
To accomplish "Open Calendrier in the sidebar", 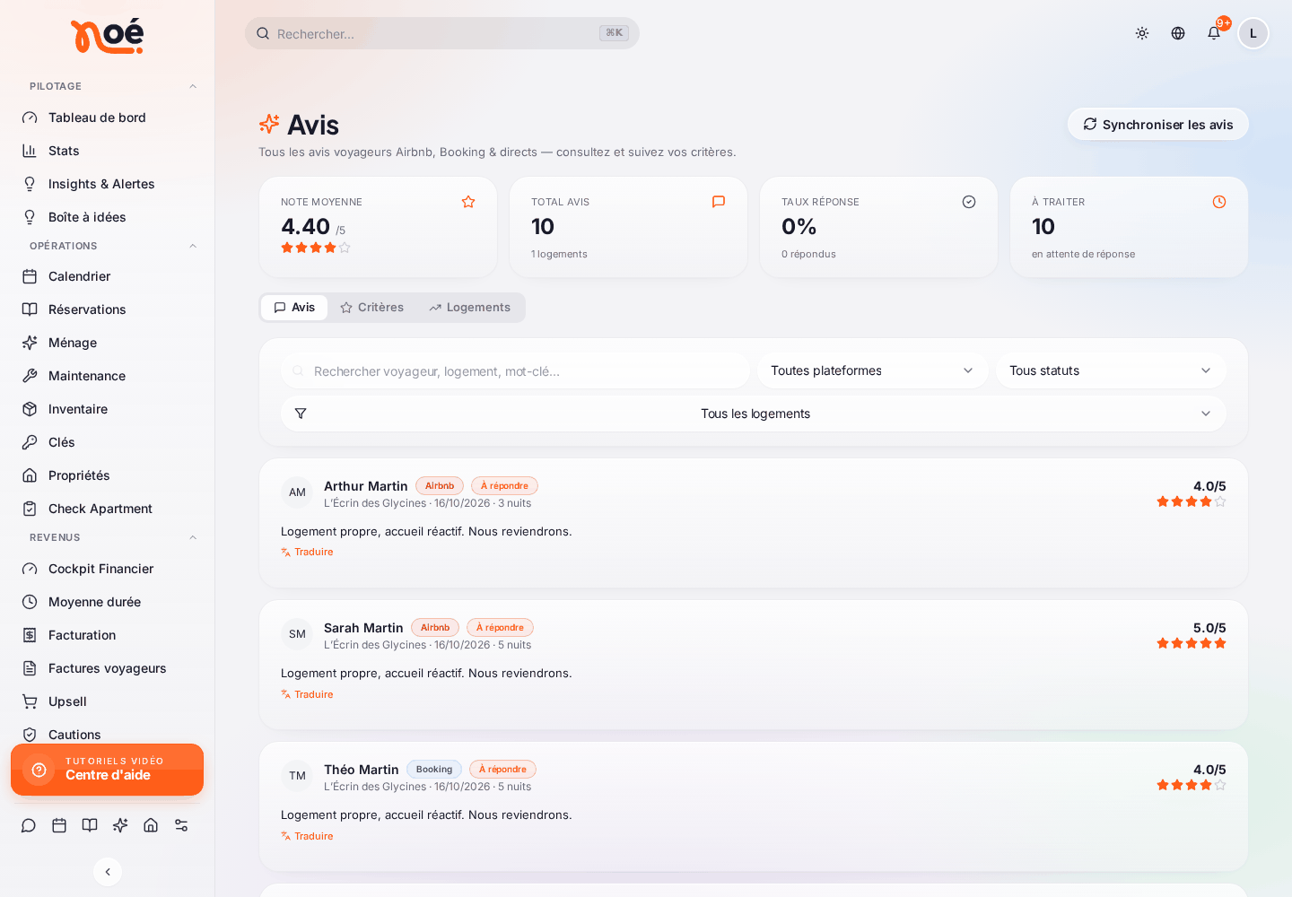I will point(108,276).
